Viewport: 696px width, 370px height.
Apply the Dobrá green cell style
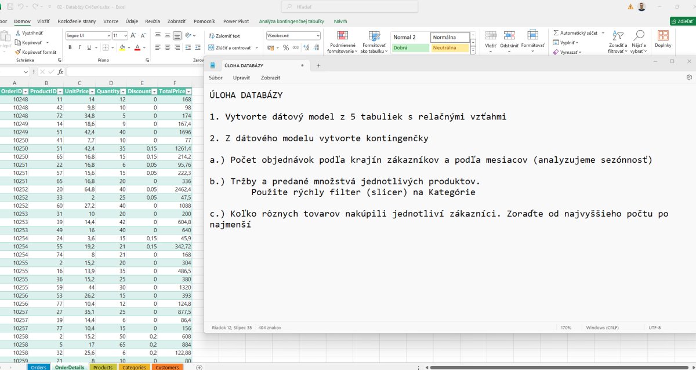click(x=410, y=47)
